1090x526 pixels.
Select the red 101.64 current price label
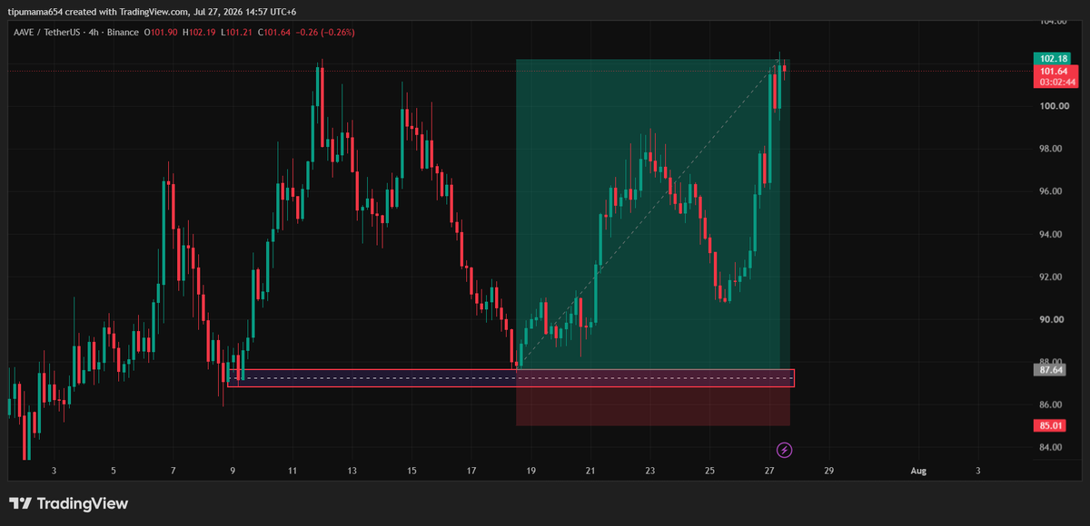point(1054,71)
